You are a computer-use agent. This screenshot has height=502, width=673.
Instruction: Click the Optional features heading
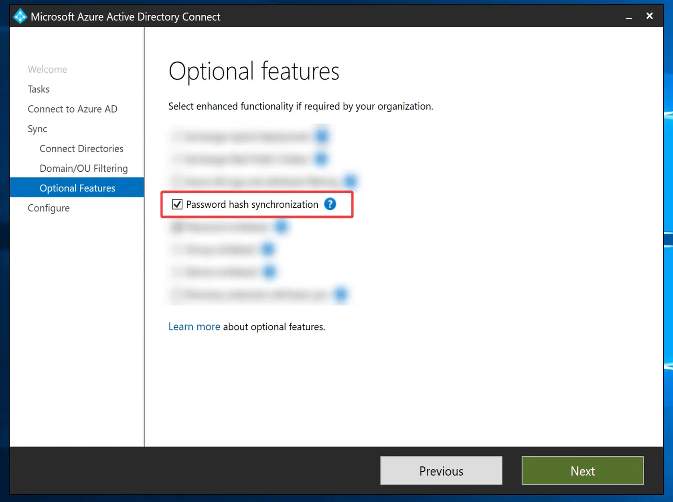[x=254, y=72]
